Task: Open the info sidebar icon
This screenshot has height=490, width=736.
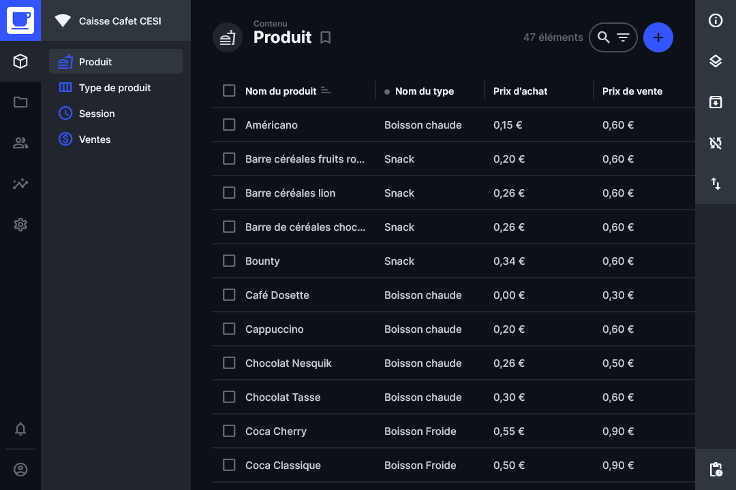Action: tap(716, 20)
